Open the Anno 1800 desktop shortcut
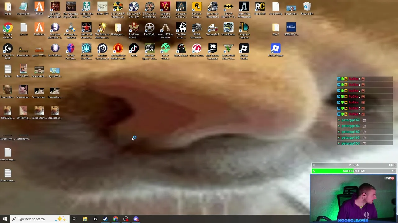Image resolution: width=398 pixels, height=223 pixels. (102, 9)
